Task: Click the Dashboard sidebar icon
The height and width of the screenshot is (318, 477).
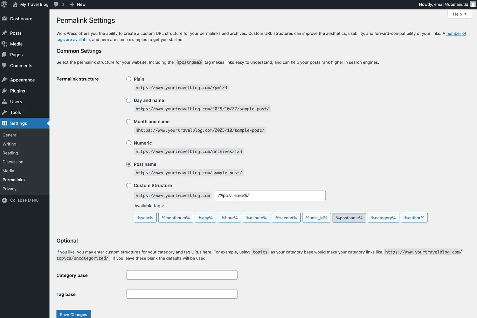Action: (x=5, y=18)
